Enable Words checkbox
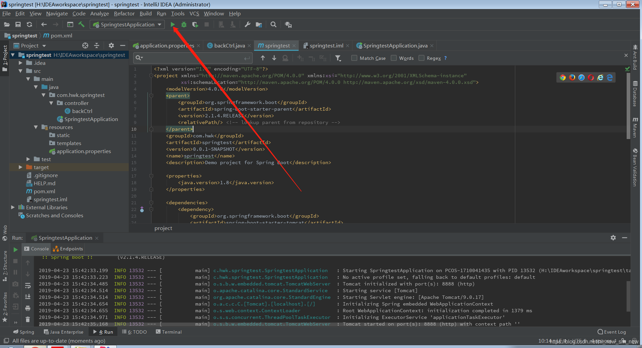Screen dimensions: 642x348 394,58
